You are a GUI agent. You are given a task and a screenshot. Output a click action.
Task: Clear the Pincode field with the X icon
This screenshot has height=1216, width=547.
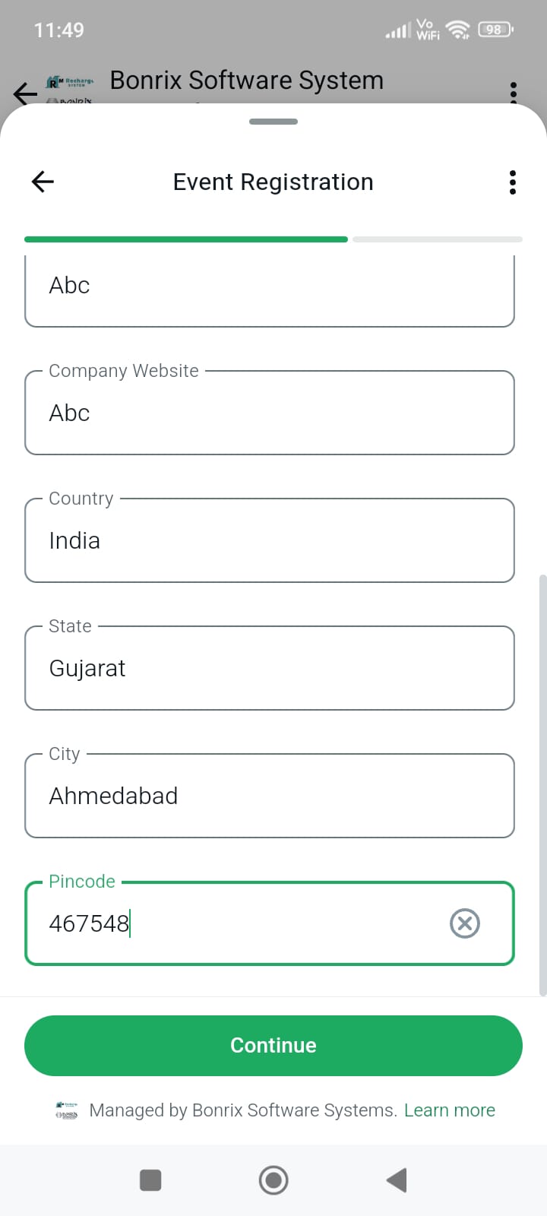(x=465, y=923)
